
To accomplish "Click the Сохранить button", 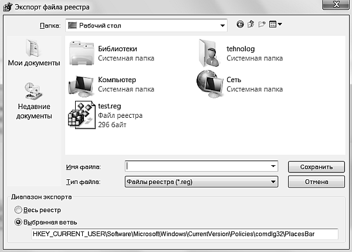I will 316,167.
